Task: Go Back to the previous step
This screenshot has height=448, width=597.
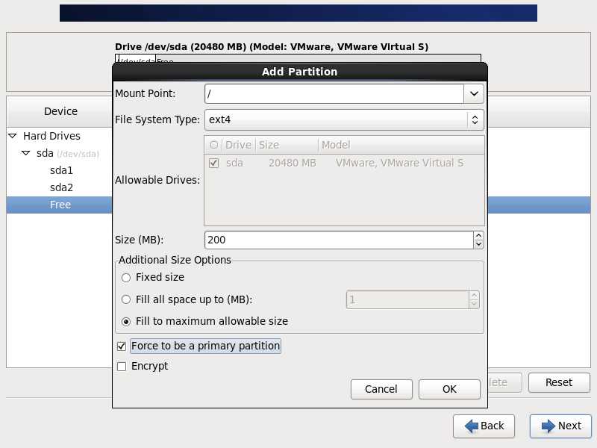Action: [484, 426]
